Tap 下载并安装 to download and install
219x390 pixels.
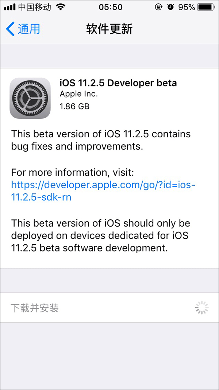(x=35, y=308)
